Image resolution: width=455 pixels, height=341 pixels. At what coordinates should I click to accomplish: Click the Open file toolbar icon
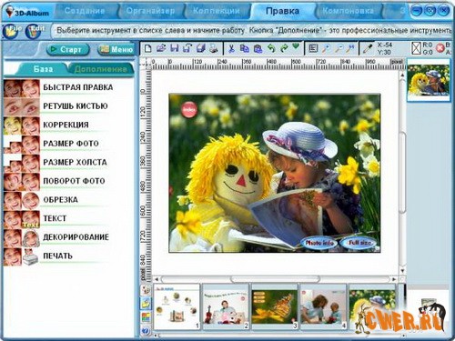pos(161,48)
